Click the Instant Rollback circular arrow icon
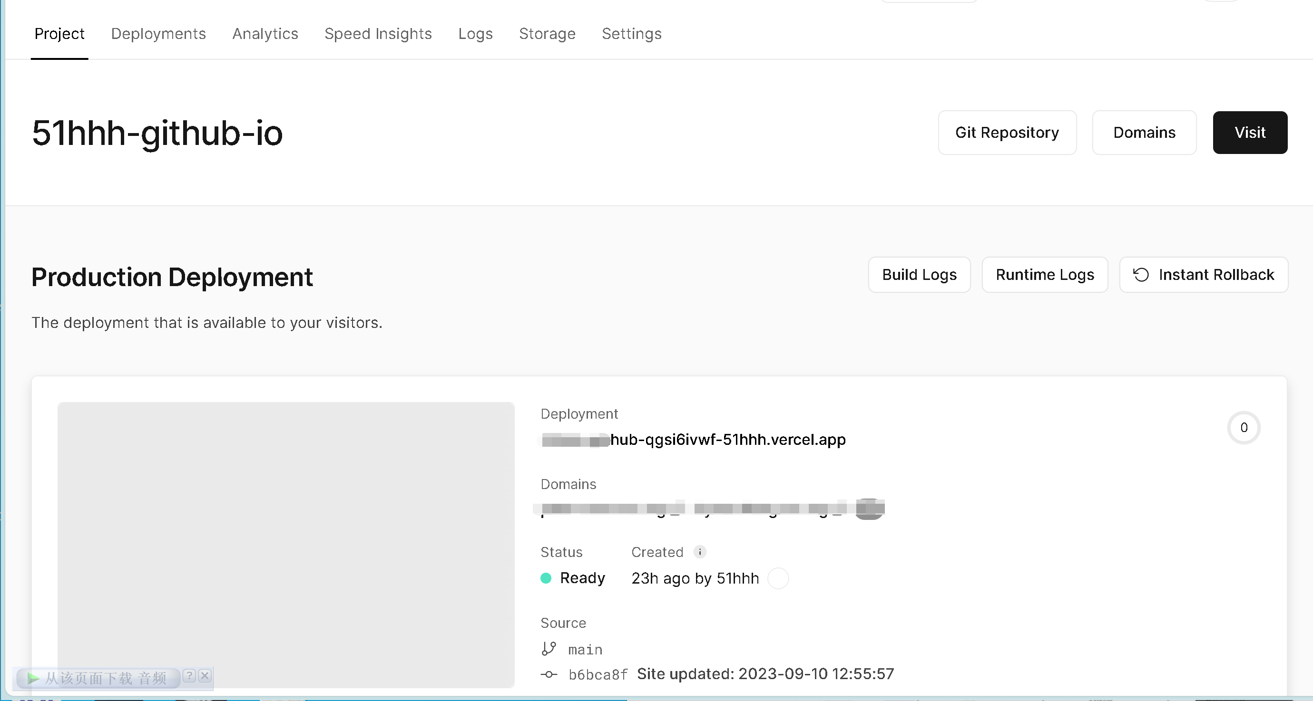Screen dimensions: 1313x701 (1141, 275)
